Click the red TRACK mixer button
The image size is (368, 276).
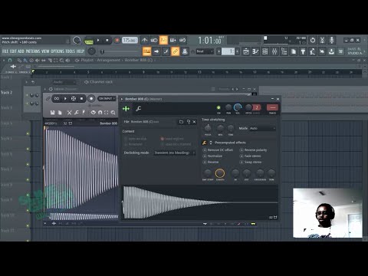[x=272, y=107]
